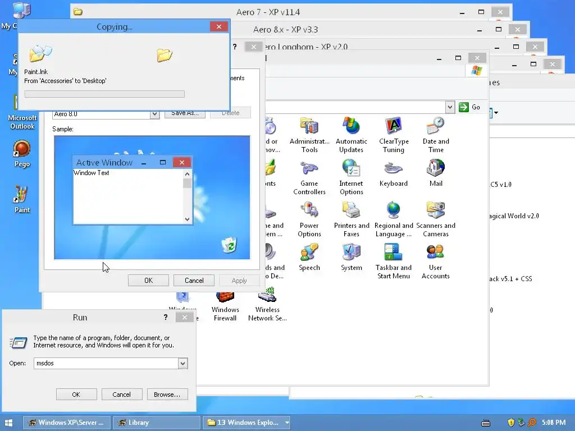Viewport: 575px width, 431px height.
Task: Switch to Library taskbar item
Action: (157, 423)
